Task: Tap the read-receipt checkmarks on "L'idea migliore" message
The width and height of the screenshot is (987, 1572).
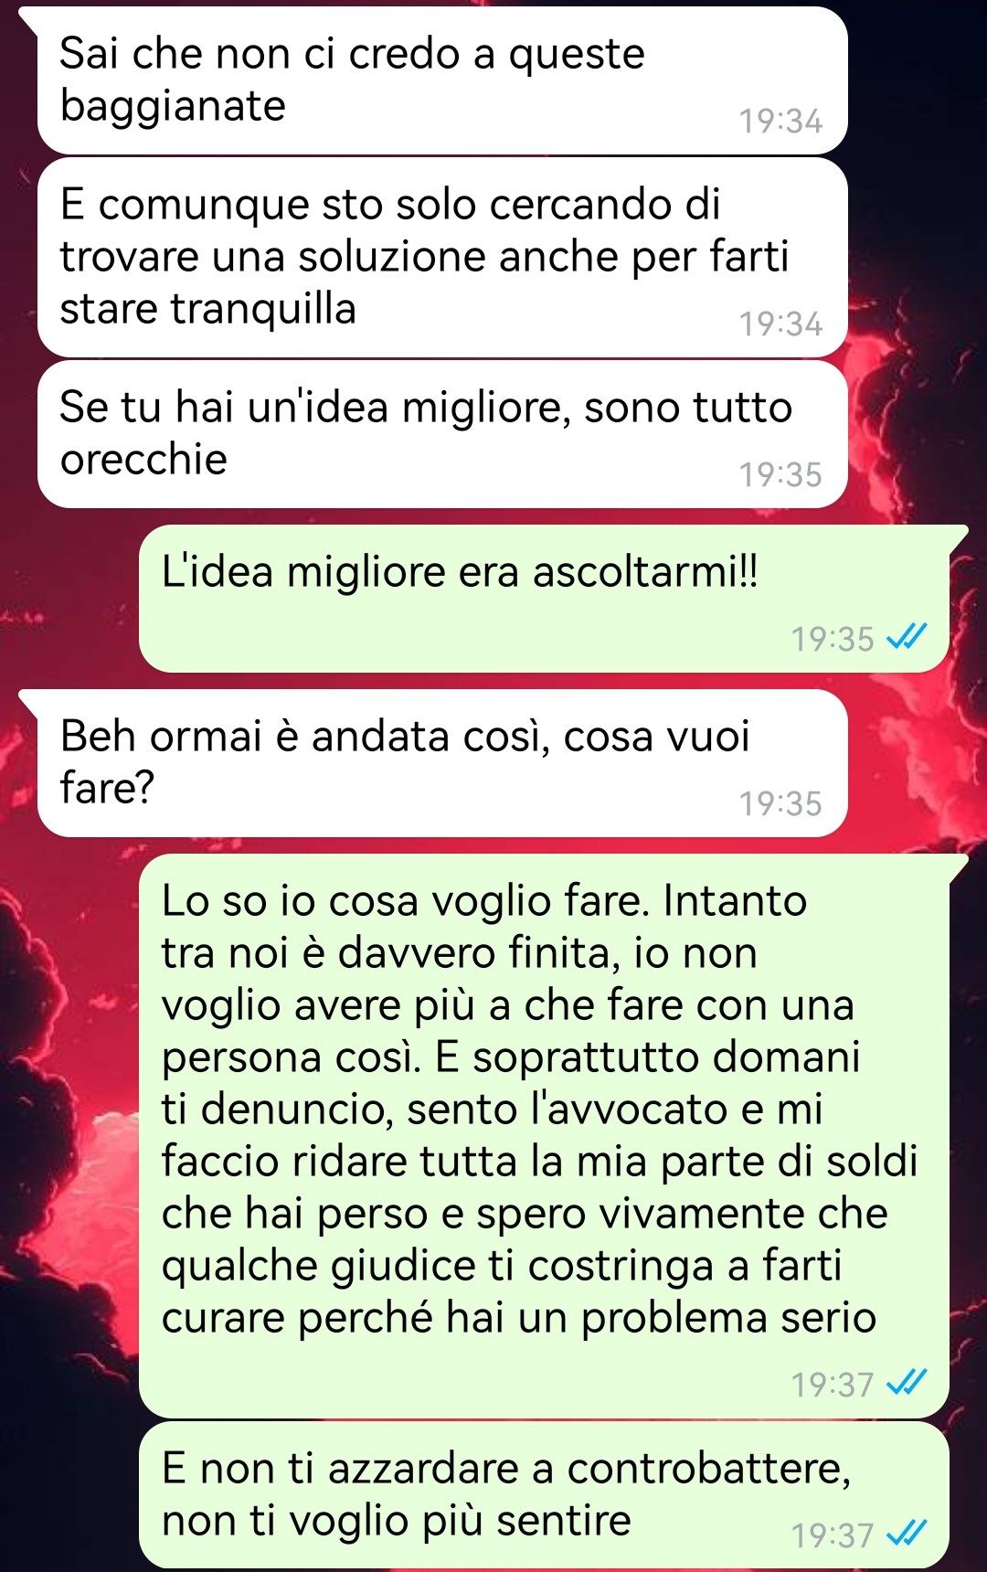Action: pos(907,637)
